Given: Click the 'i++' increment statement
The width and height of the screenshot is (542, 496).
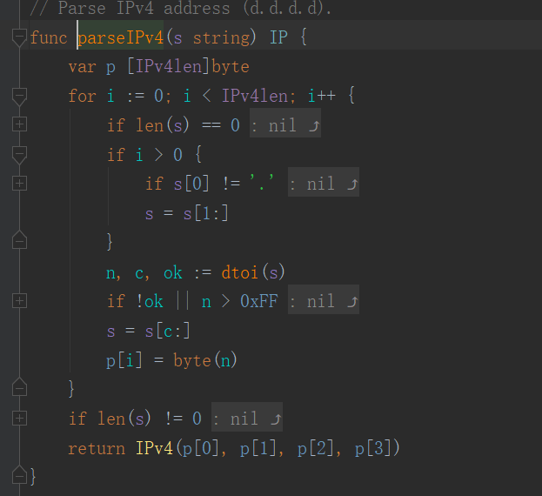Looking at the screenshot, I should click(322, 96).
